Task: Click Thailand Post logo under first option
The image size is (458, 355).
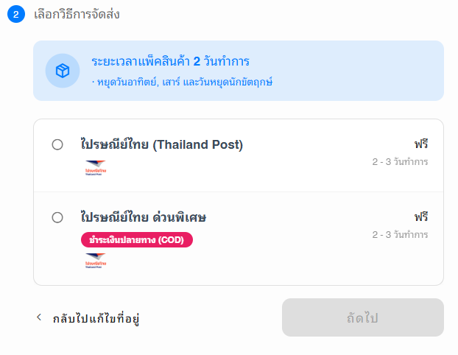Action: click(96, 168)
